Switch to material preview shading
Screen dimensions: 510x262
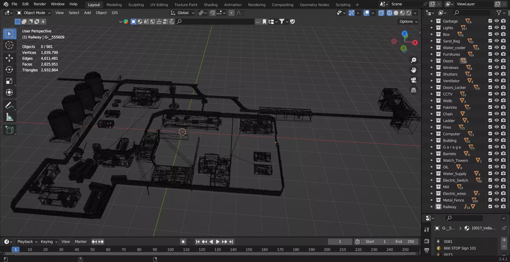point(402,13)
